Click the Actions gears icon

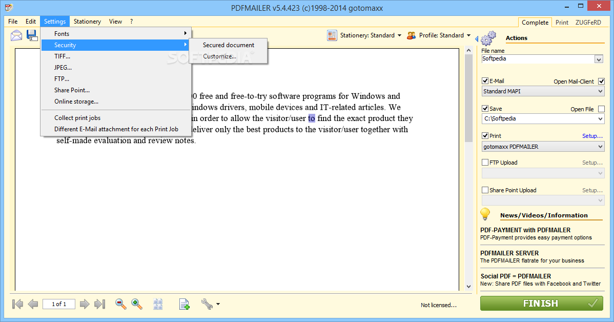488,38
